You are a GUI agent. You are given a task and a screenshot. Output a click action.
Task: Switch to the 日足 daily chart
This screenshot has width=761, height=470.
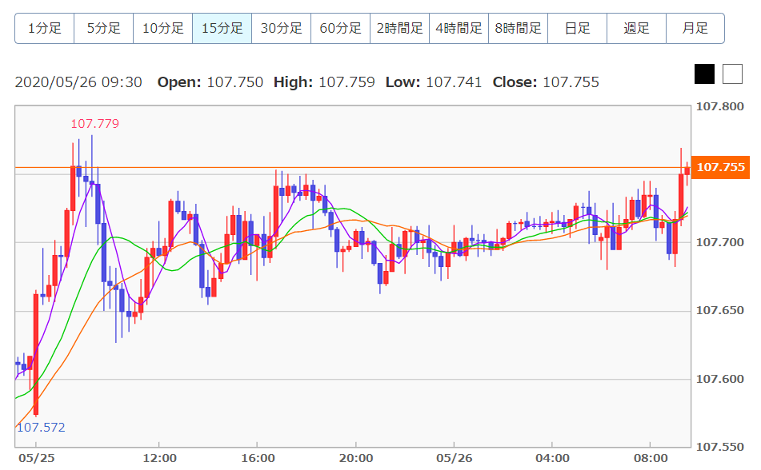point(578,29)
